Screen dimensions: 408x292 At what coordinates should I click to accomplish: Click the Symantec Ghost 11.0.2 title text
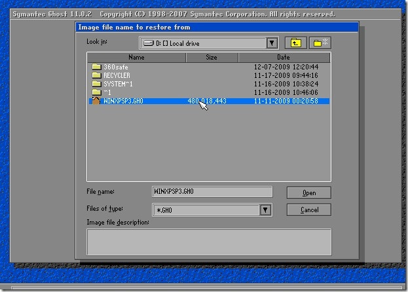52,14
